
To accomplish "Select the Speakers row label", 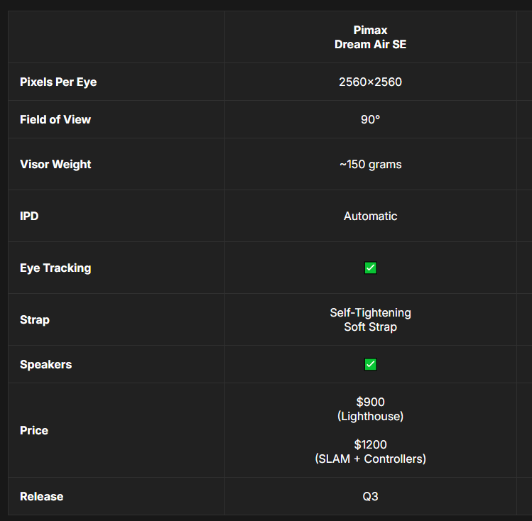I will (46, 365).
